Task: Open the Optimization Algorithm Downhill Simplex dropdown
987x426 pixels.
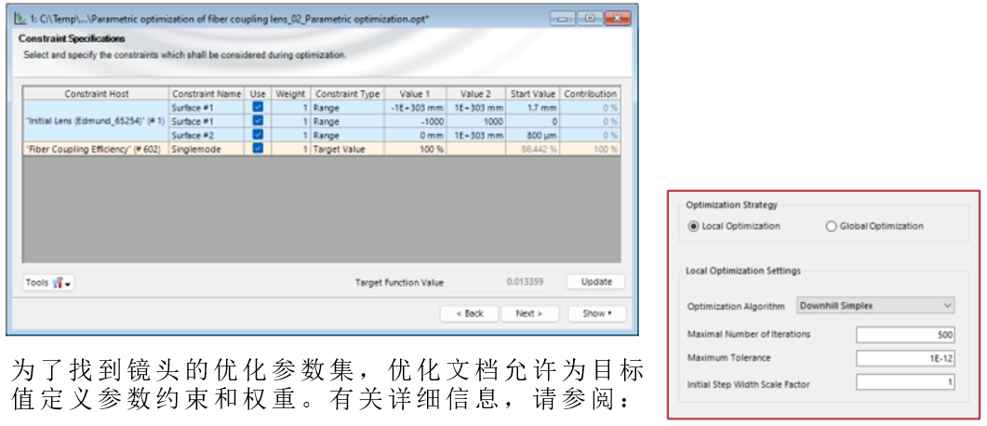Action: point(876,306)
